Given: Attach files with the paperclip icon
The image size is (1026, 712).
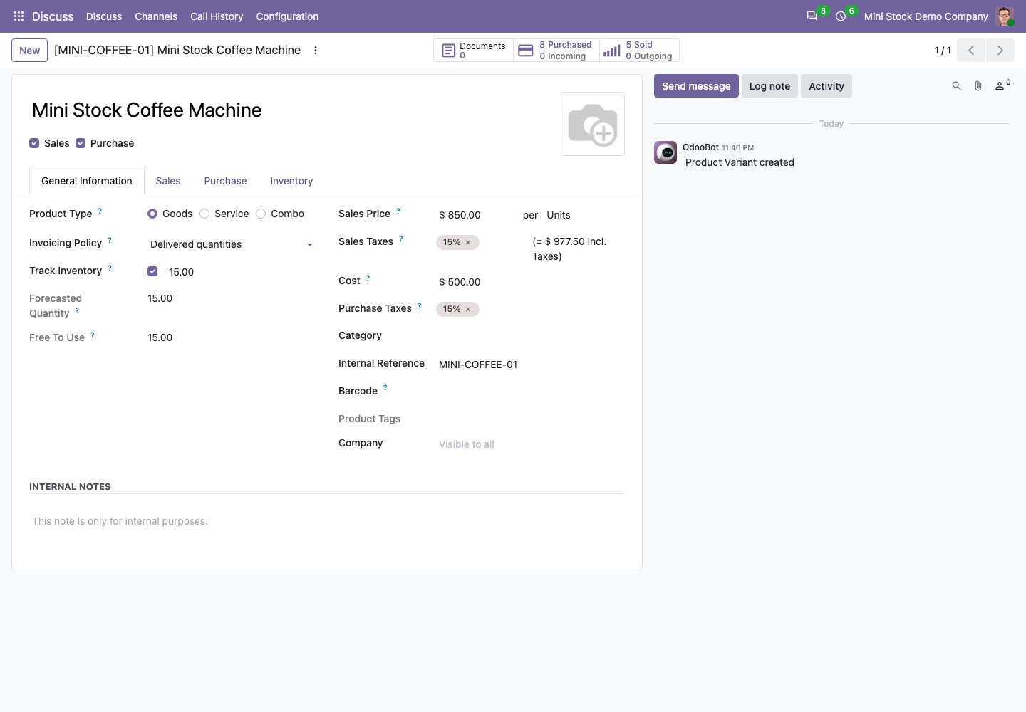Looking at the screenshot, I should 978,86.
